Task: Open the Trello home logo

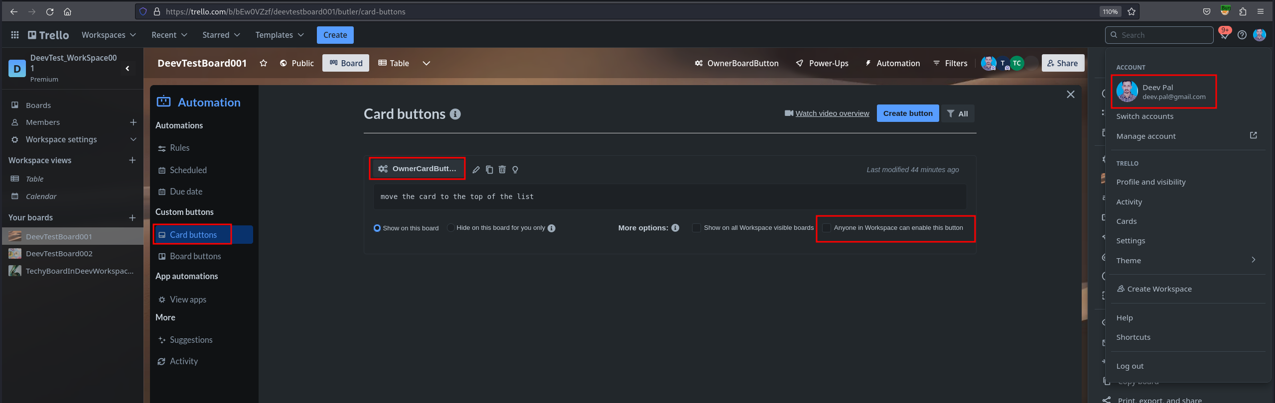Action: tap(48, 35)
